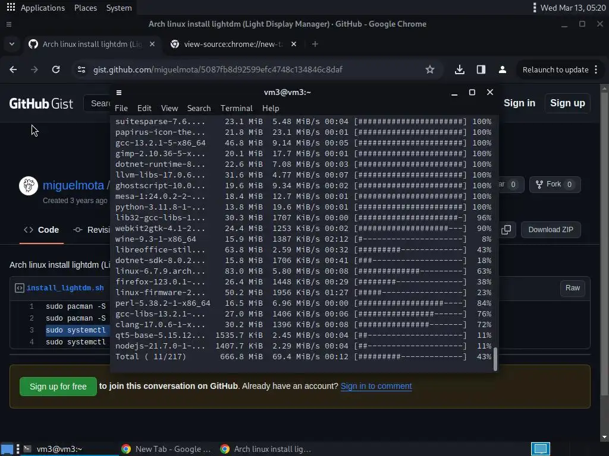Click wine-9.3-1-x86_64 download row
Screen dimensions: 609x456
tap(303, 239)
